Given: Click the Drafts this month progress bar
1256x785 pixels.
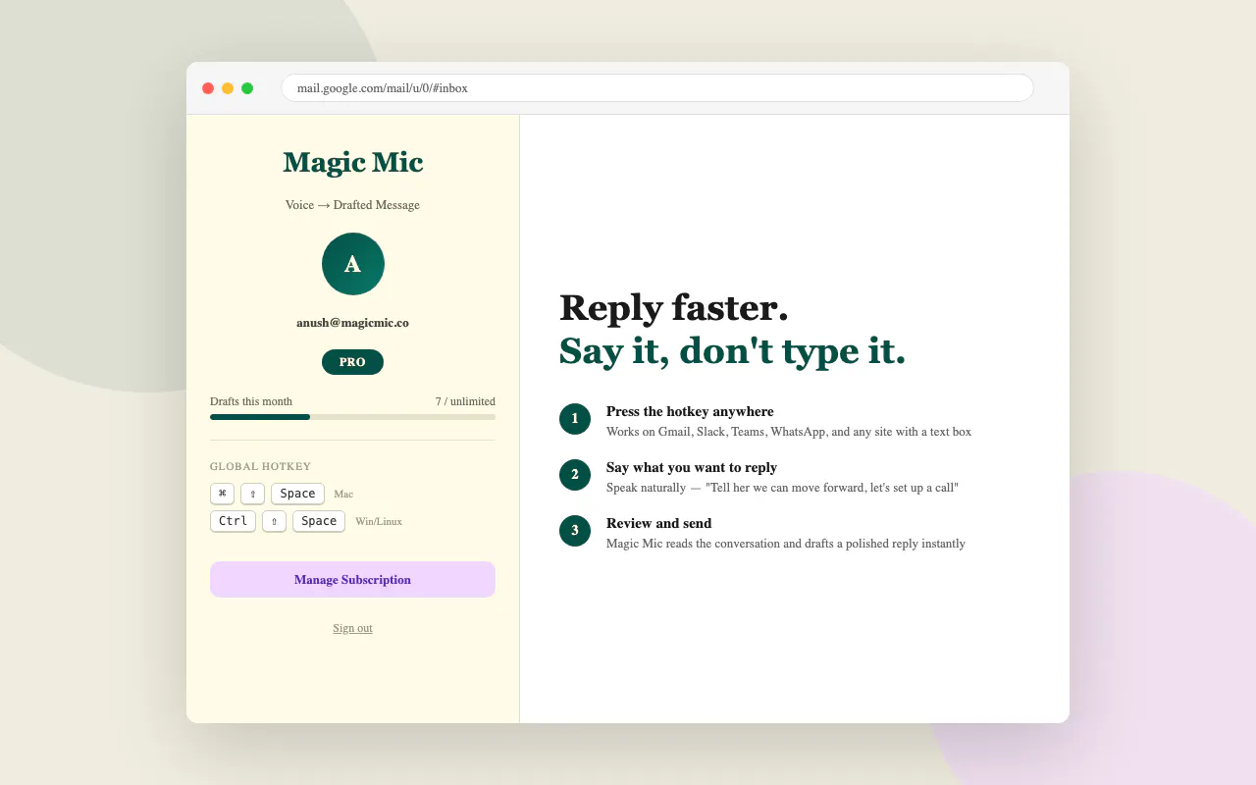Looking at the screenshot, I should click(352, 417).
